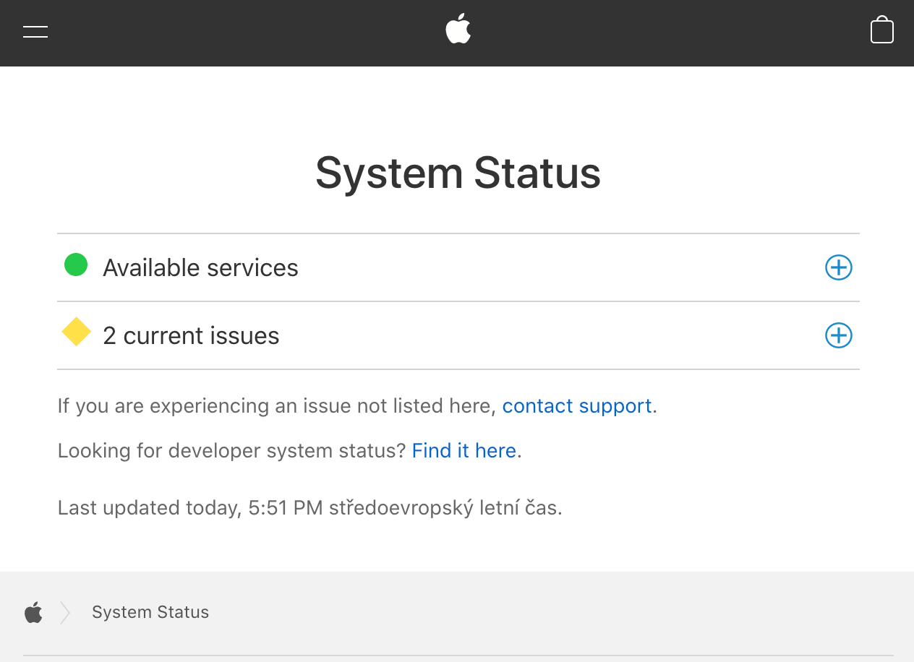914x662 pixels.
Task: Expand the 2 current issues section
Action: tap(838, 335)
